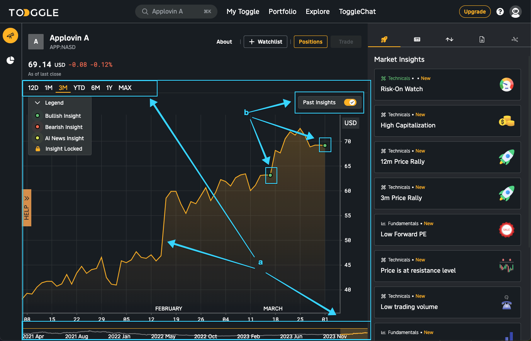The height and width of the screenshot is (341, 531).
Task: Click the bullish insight marker near March 18
Action: pos(271,175)
